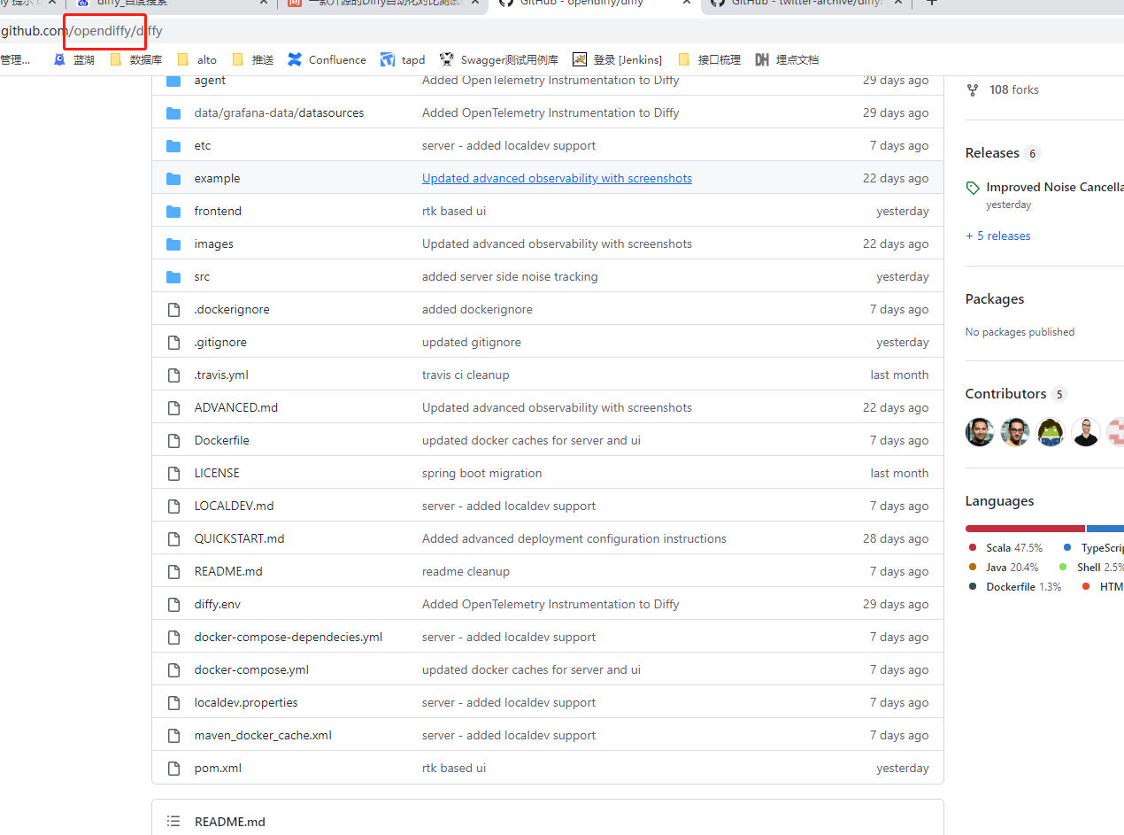The width and height of the screenshot is (1124, 835).
Task: Click the fork icon beside 108 forks
Action: 973,89
